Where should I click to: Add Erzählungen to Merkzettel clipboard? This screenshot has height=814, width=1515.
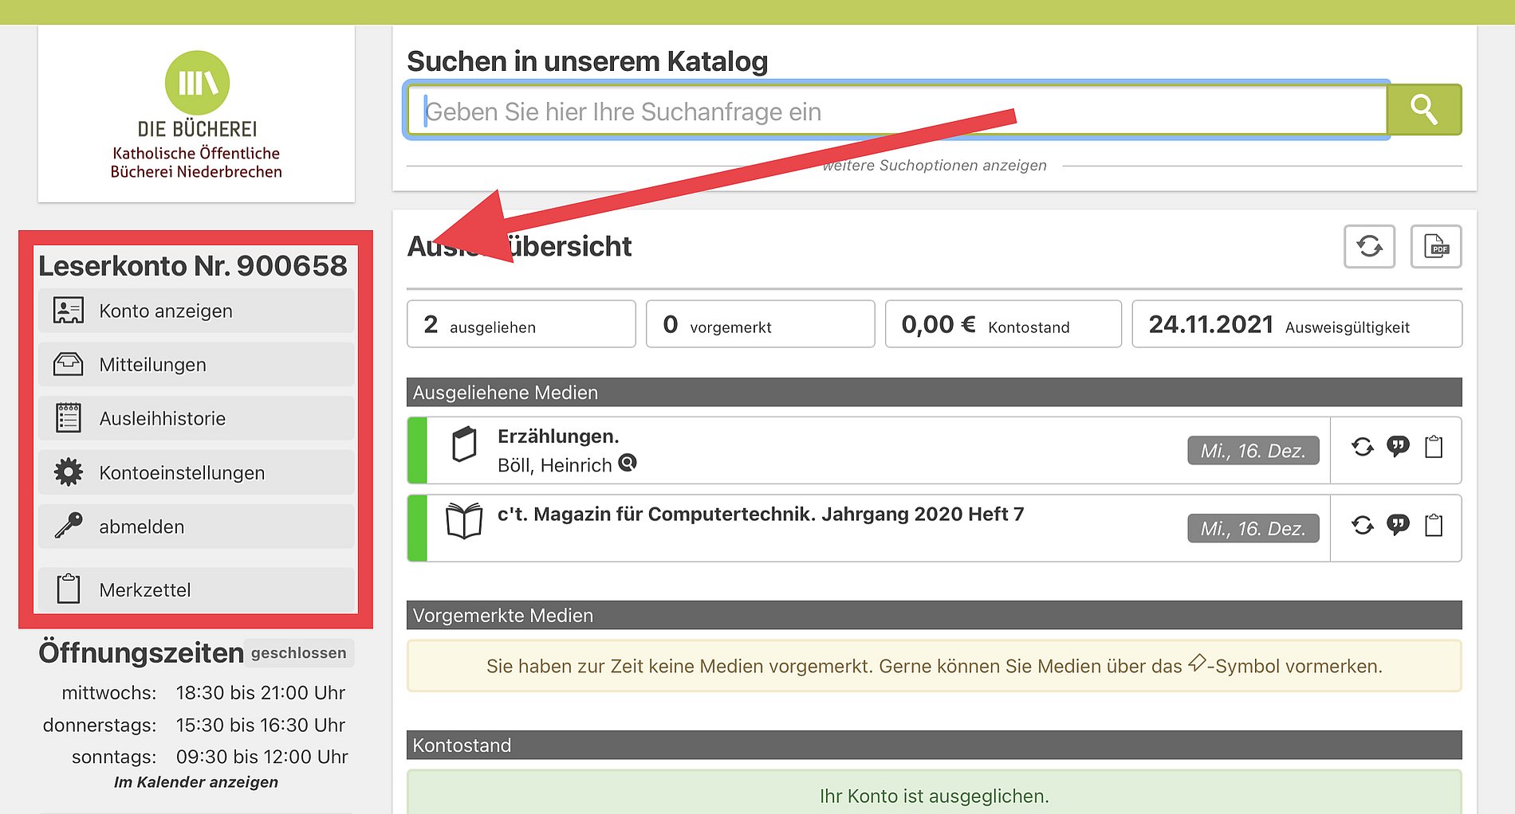pos(1434,448)
